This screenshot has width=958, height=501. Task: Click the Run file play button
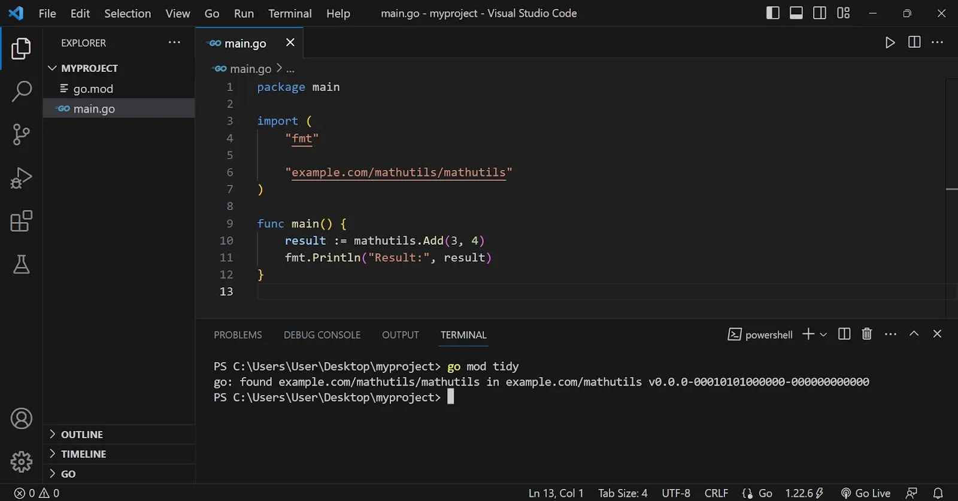tap(890, 42)
